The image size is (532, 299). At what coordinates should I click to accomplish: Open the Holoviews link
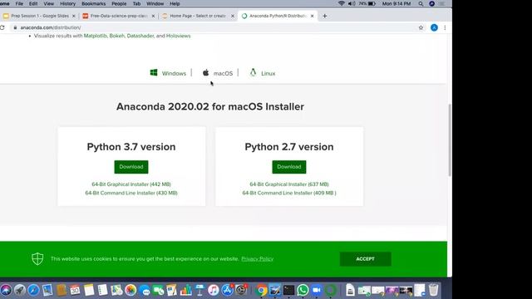178,36
